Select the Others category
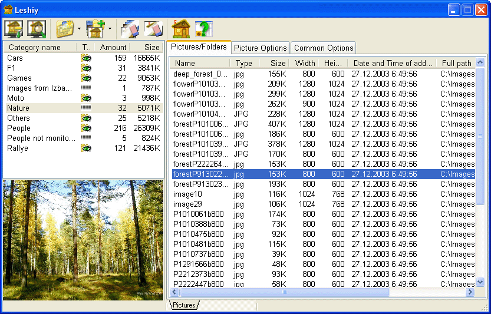The height and width of the screenshot is (314, 491). 83,118
